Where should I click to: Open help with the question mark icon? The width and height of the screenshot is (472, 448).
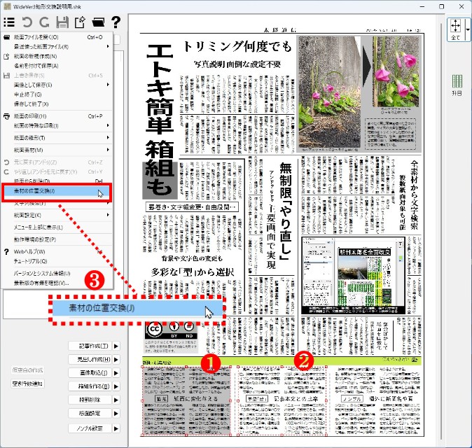[116, 22]
